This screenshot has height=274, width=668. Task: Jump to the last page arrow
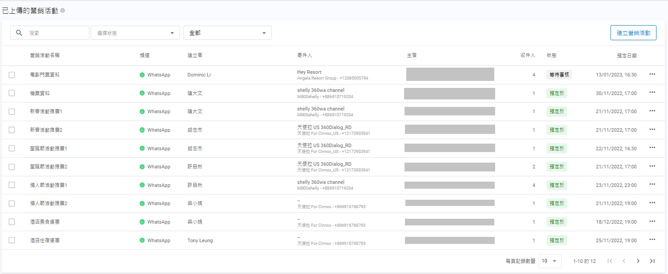(x=652, y=261)
